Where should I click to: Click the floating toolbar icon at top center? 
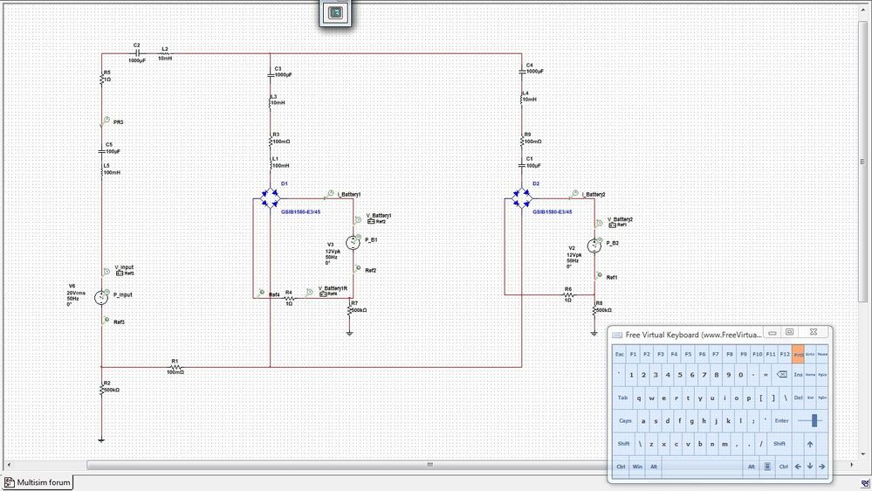pyautogui.click(x=335, y=12)
